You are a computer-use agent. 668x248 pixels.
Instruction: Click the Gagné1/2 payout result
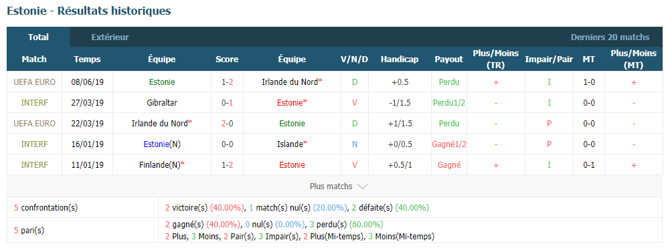pyautogui.click(x=449, y=144)
